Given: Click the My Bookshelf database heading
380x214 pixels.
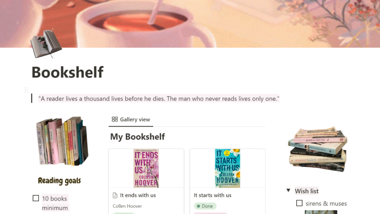Looking at the screenshot, I should point(137,137).
